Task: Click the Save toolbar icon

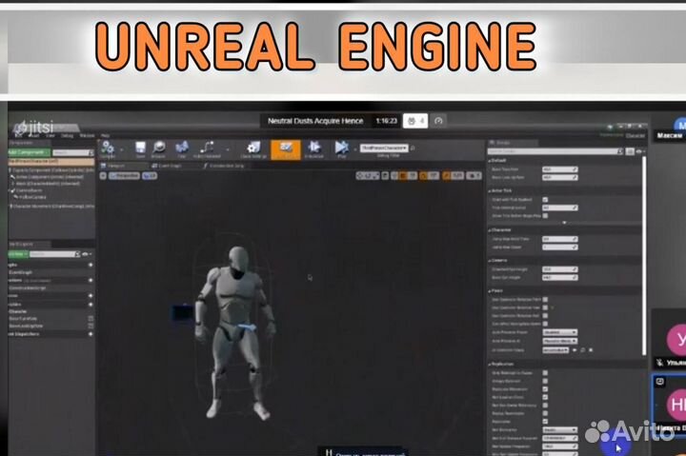Action: click(x=140, y=149)
